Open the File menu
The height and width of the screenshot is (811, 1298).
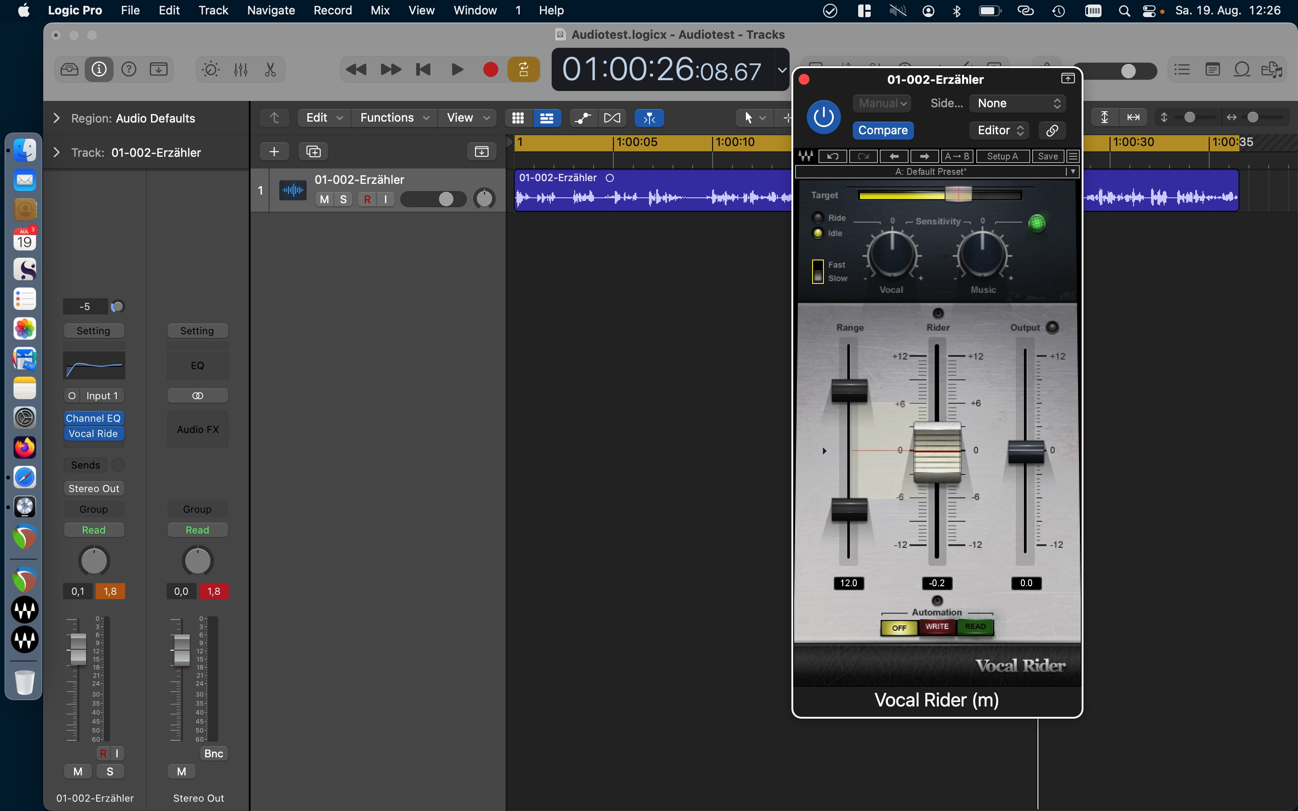click(130, 10)
